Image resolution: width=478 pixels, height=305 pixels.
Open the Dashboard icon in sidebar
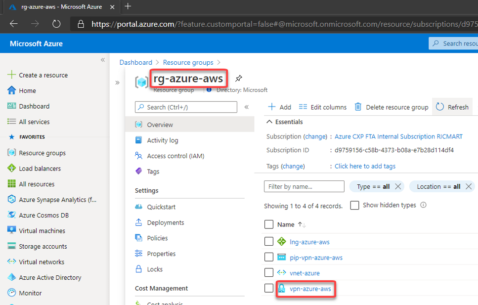(x=11, y=106)
